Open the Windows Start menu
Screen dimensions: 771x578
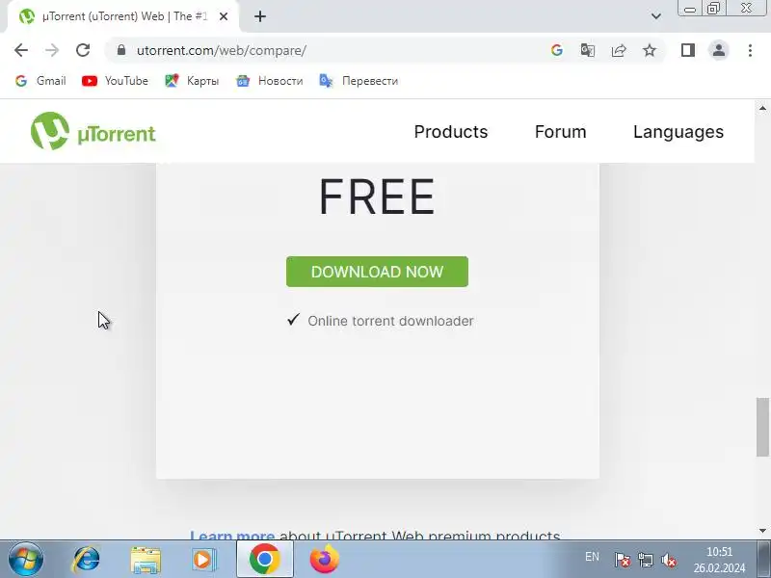click(26, 560)
